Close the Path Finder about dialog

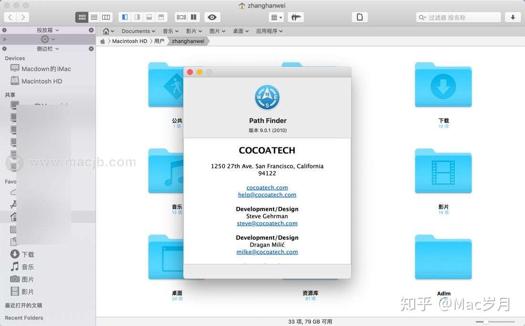point(190,72)
